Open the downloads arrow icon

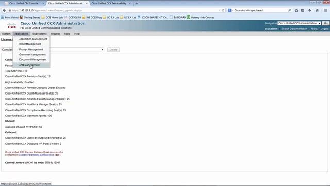coord(310,10)
